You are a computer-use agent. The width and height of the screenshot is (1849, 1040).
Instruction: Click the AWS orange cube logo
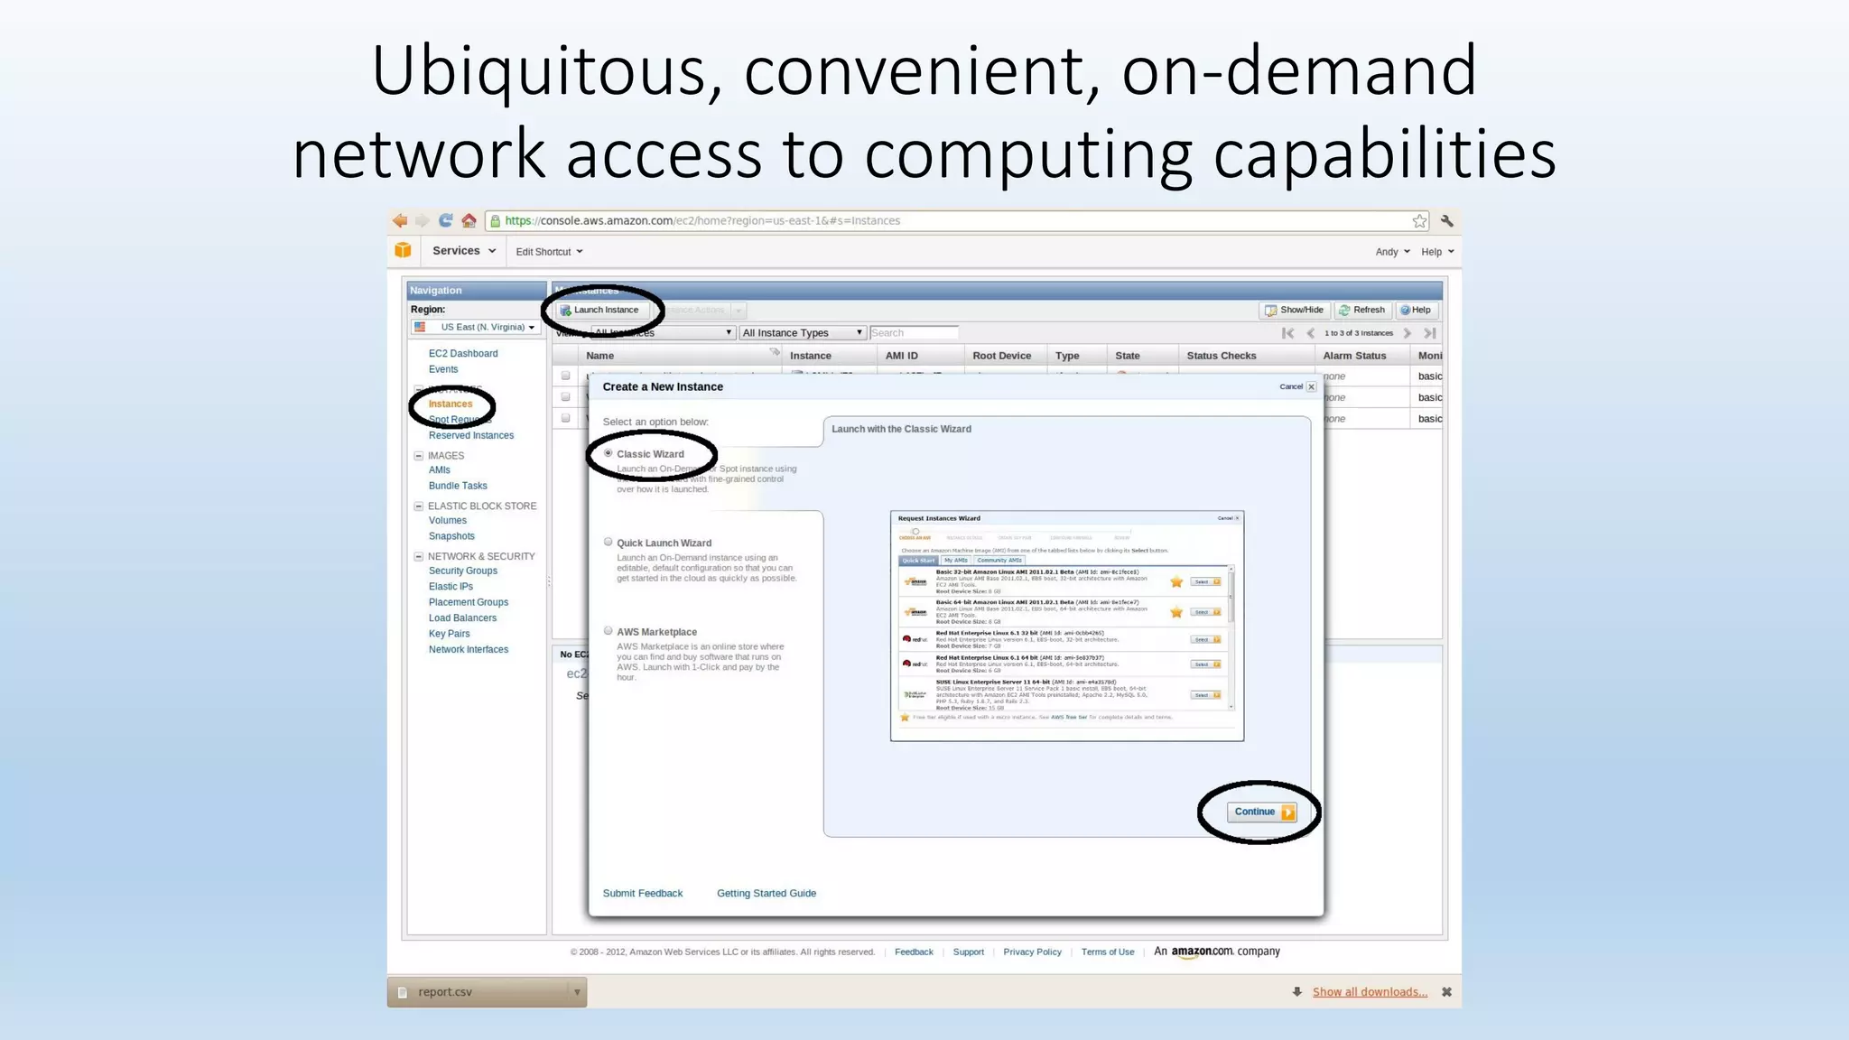point(403,250)
